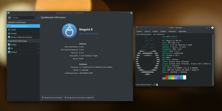
Task: Click the Mageia logo image
Action: 69,31
